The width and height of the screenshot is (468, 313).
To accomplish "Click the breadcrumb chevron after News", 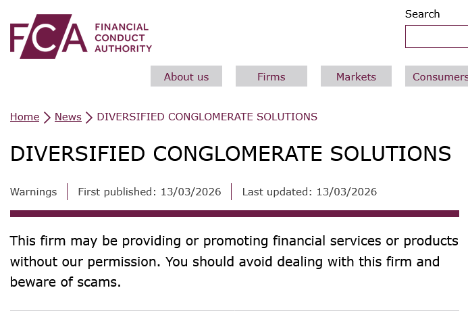I will pyautogui.click(x=89, y=118).
